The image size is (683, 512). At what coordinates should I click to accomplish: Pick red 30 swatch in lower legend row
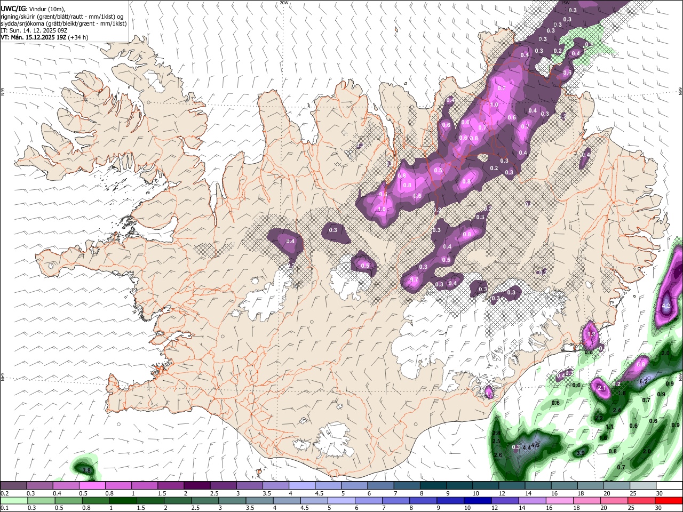(x=669, y=500)
